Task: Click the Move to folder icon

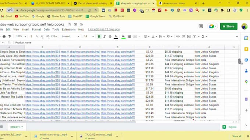Action: [x=75, y=24]
